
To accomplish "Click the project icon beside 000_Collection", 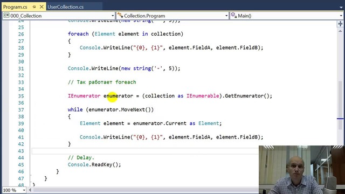I will coord(6,16).
